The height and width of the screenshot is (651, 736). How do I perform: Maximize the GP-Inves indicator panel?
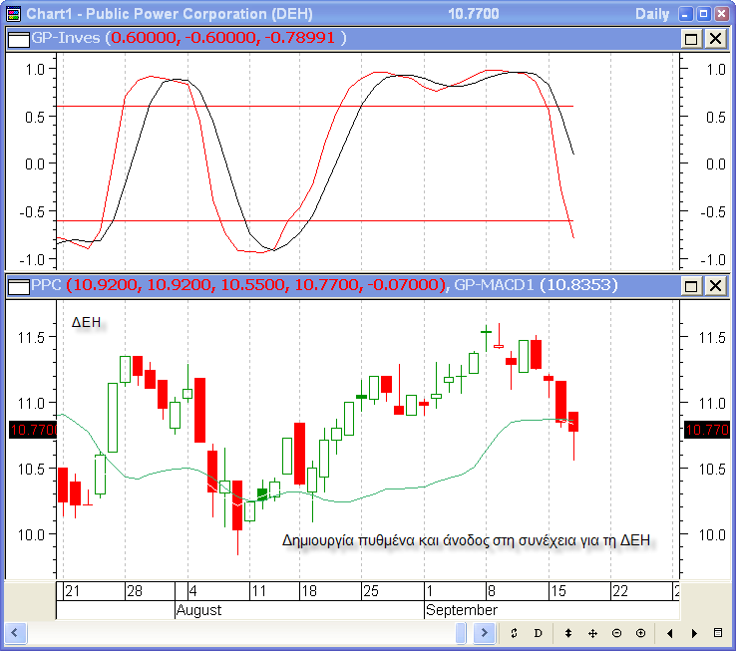click(x=691, y=38)
